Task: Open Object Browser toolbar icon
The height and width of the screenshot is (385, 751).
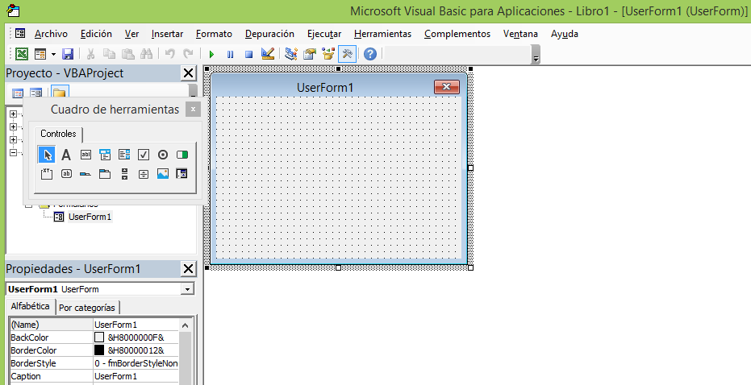Action: (328, 54)
